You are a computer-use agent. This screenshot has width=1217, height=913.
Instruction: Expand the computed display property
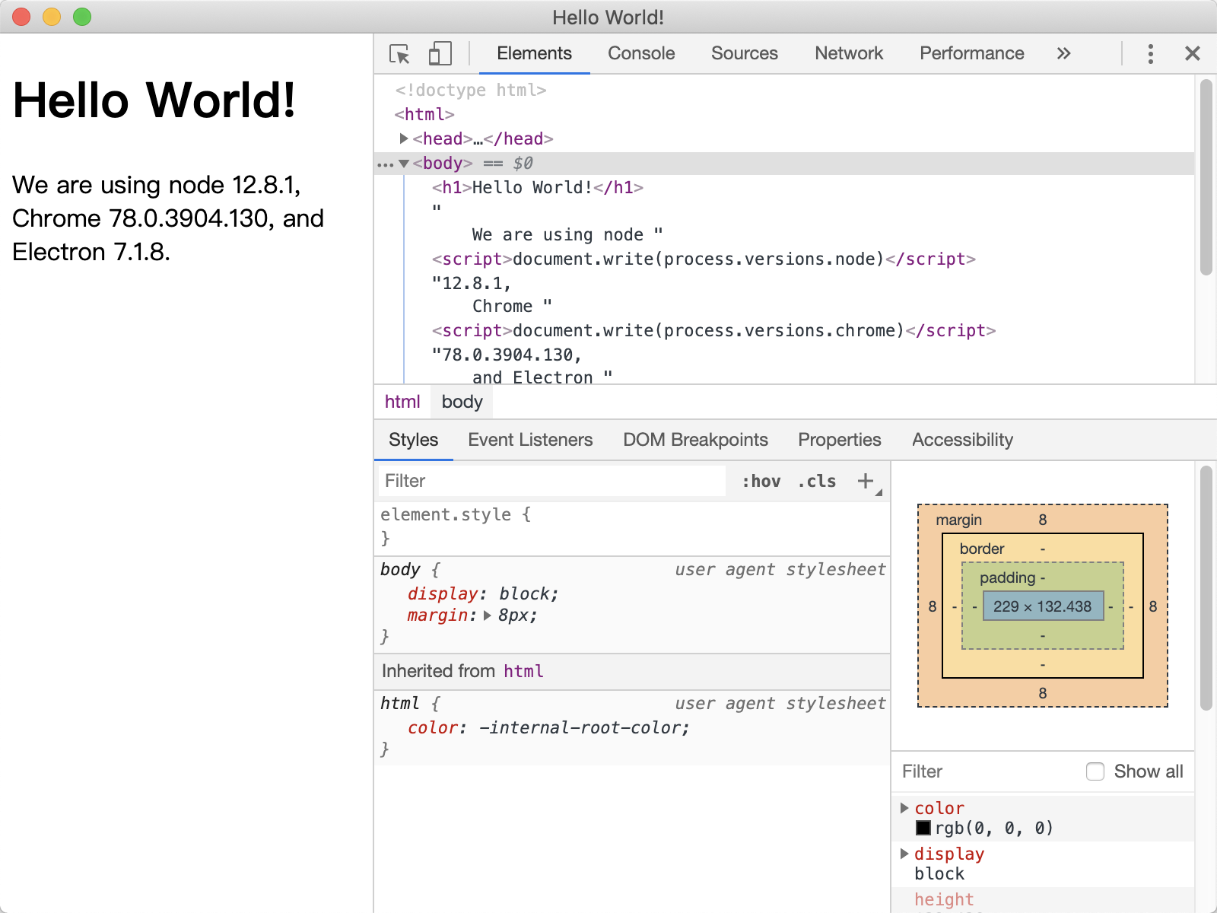pos(904,854)
